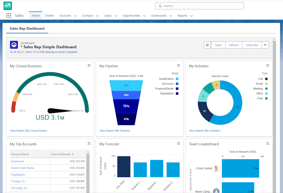283x193 pixels.
Task: Click the Proposal/Quote legend swatch
Action: (x=177, y=89)
